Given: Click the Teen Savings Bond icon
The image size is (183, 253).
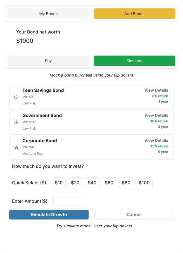Looking at the screenshot, I should (16, 97).
